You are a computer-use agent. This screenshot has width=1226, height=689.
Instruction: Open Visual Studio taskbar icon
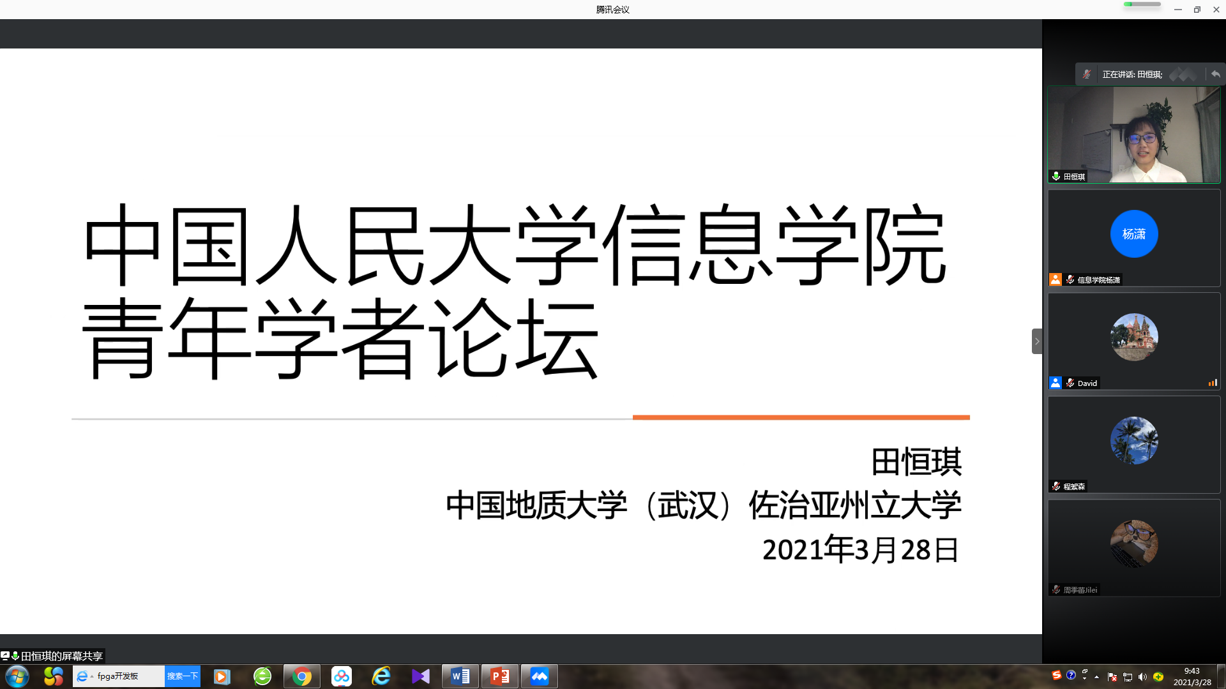pos(421,676)
